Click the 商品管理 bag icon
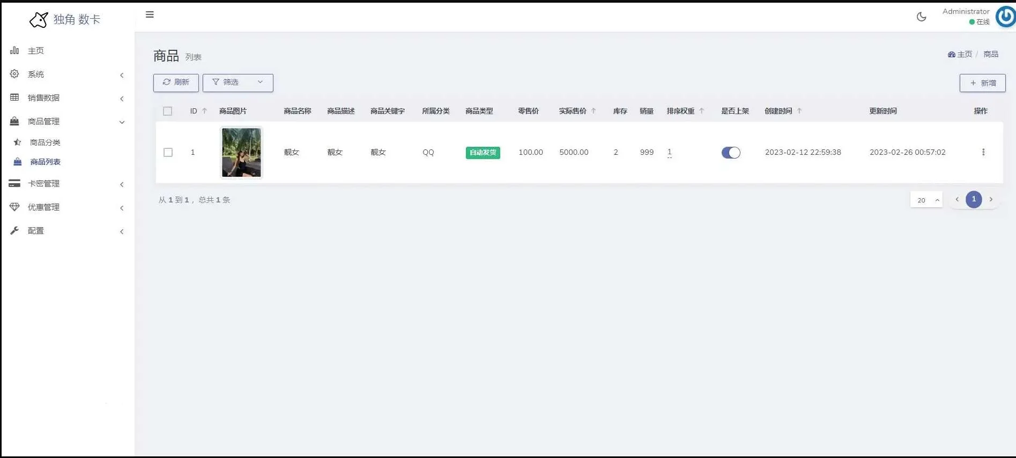Viewport: 1016px width, 458px height. 14,121
